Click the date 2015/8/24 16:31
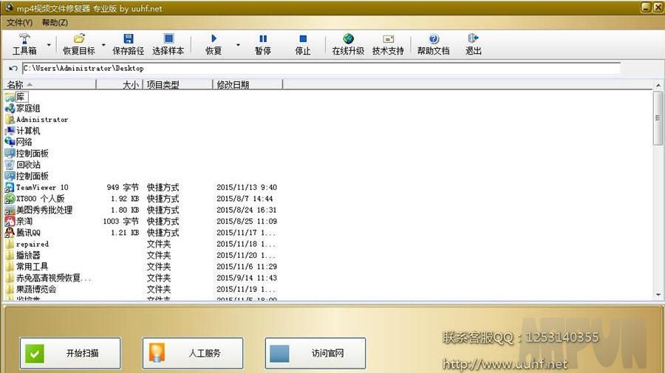The width and height of the screenshot is (665, 373). point(246,210)
